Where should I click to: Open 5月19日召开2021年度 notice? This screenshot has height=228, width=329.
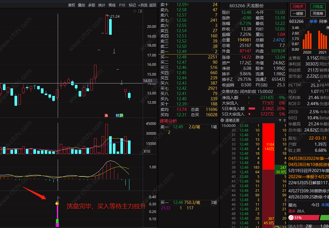[309, 170]
